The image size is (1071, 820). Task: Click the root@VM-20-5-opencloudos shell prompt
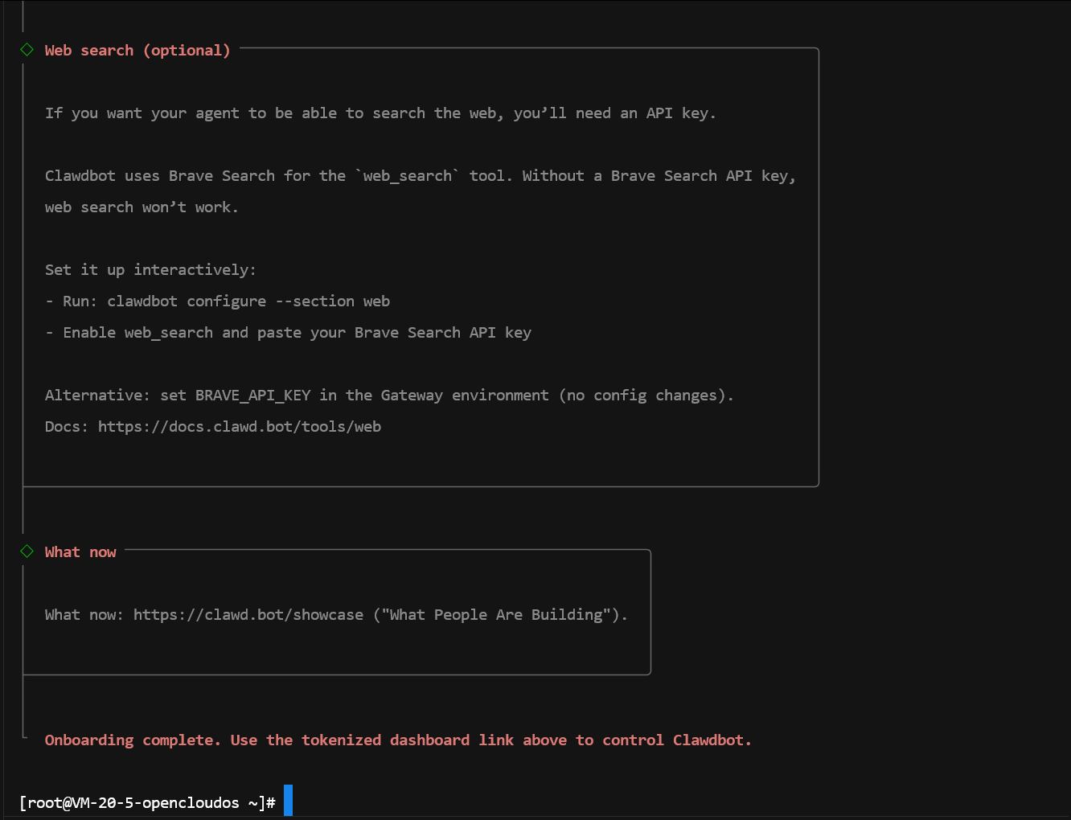pyautogui.click(x=146, y=803)
